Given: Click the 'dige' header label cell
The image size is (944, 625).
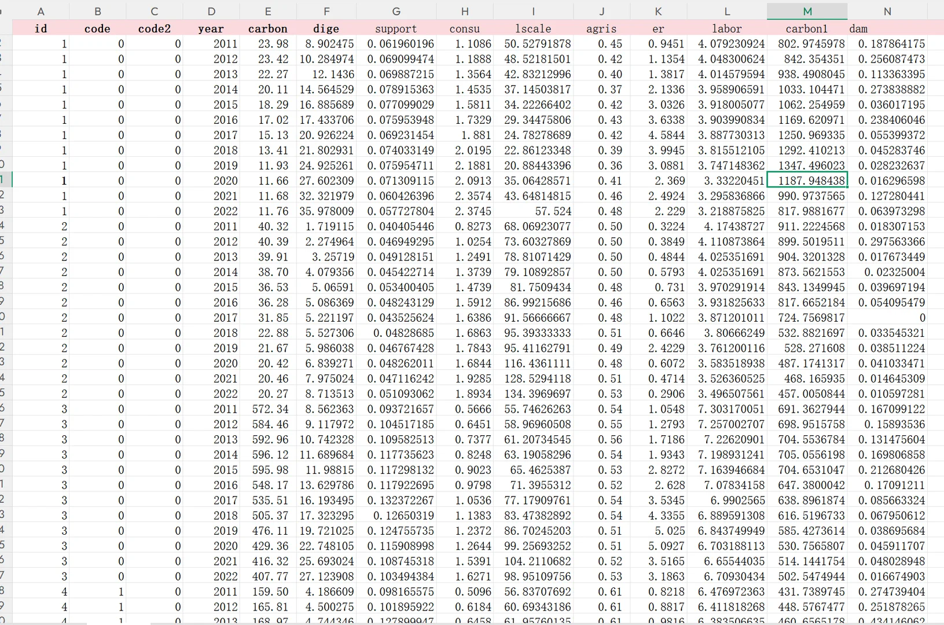Looking at the screenshot, I should tap(326, 28).
